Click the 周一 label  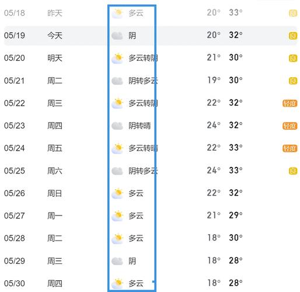click(x=55, y=216)
